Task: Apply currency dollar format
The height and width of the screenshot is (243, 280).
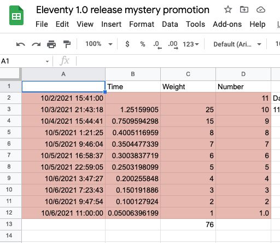Action: 127,44
